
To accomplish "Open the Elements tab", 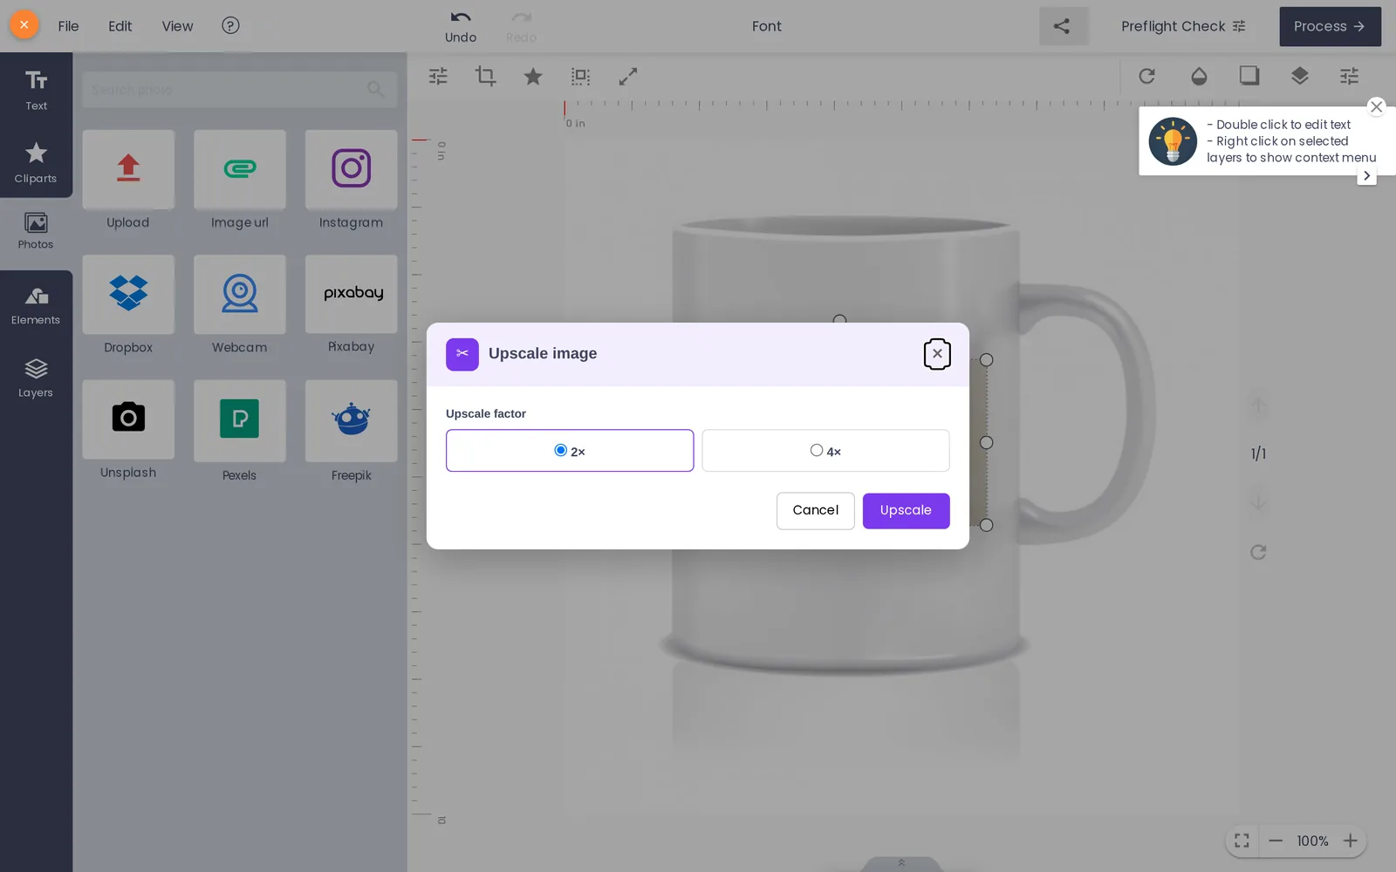I will [36, 306].
